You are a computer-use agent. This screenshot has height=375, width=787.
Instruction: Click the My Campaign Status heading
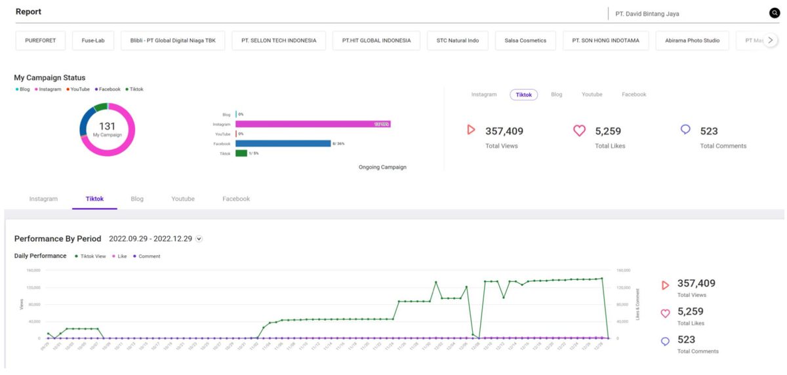[x=50, y=77]
